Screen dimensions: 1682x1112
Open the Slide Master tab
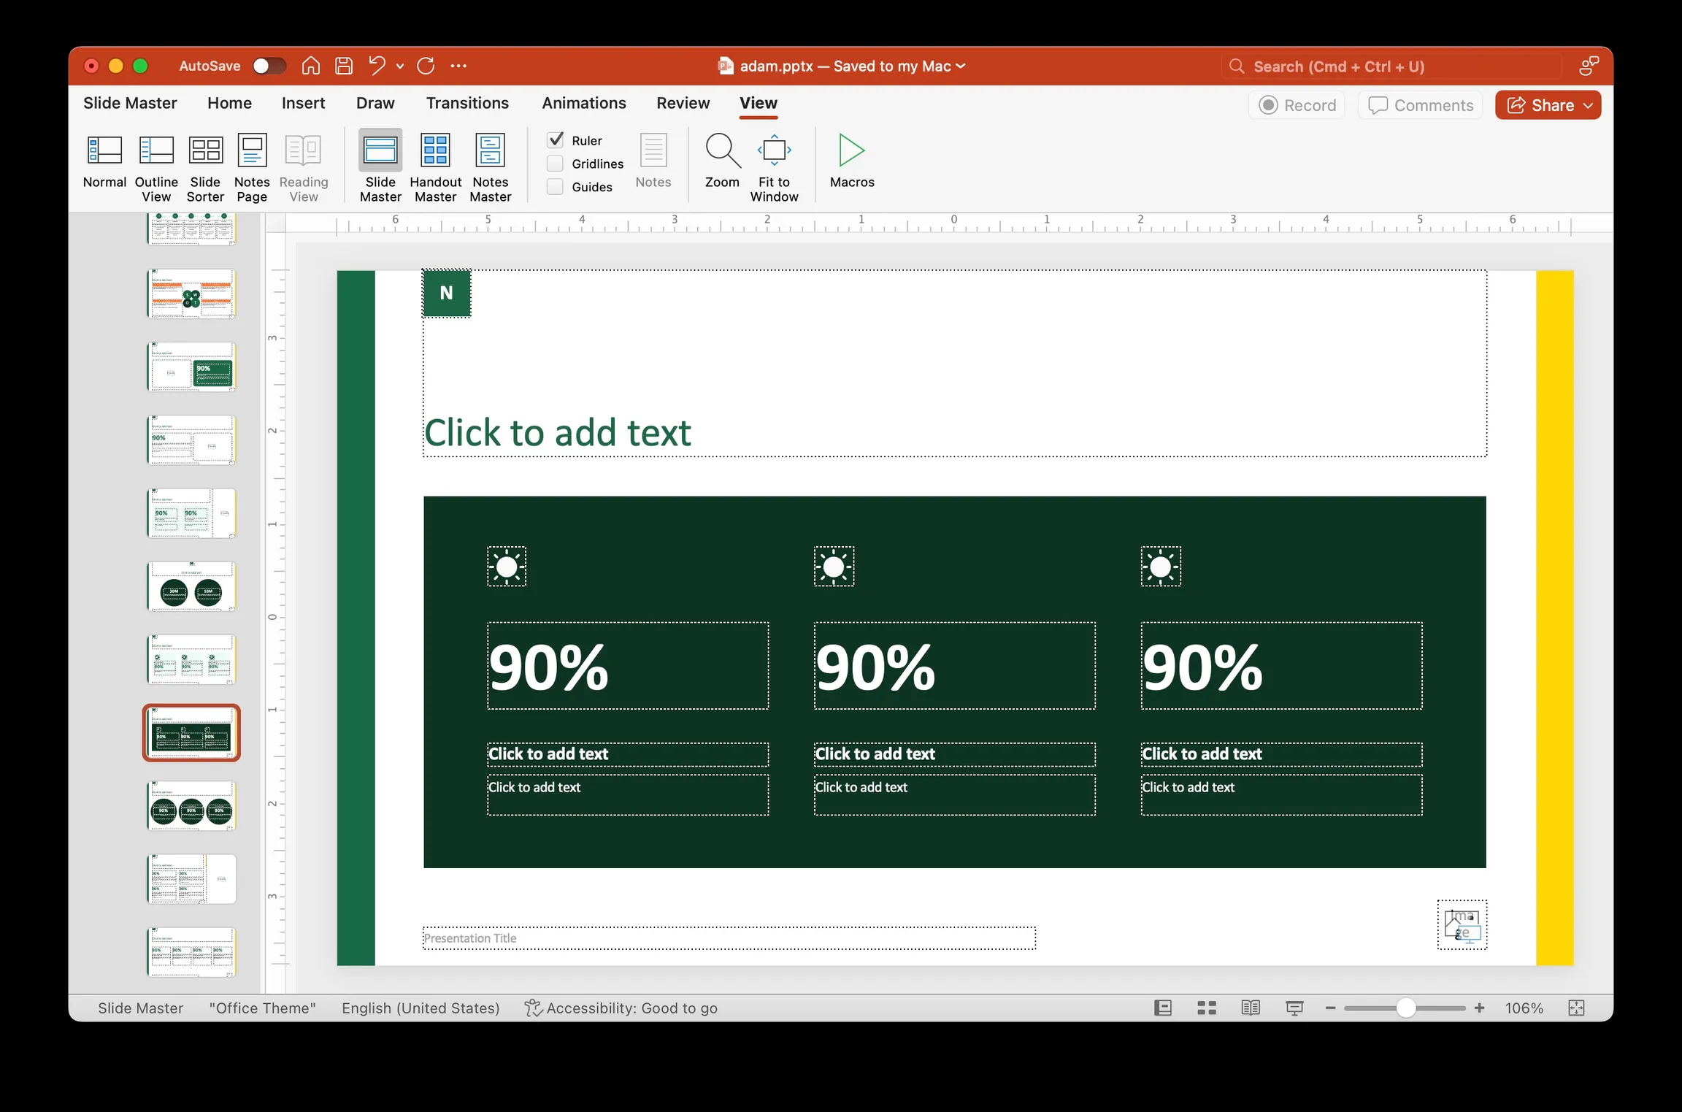pos(130,103)
